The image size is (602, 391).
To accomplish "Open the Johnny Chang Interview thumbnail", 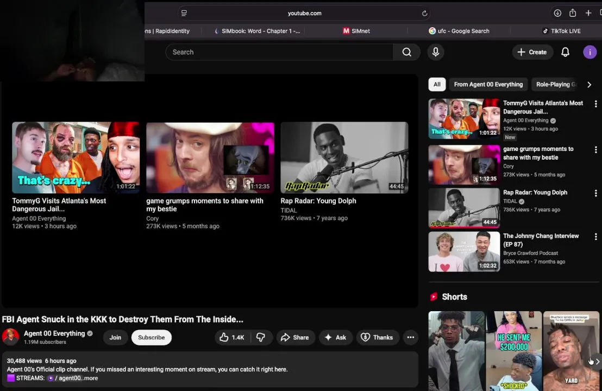I will point(464,251).
